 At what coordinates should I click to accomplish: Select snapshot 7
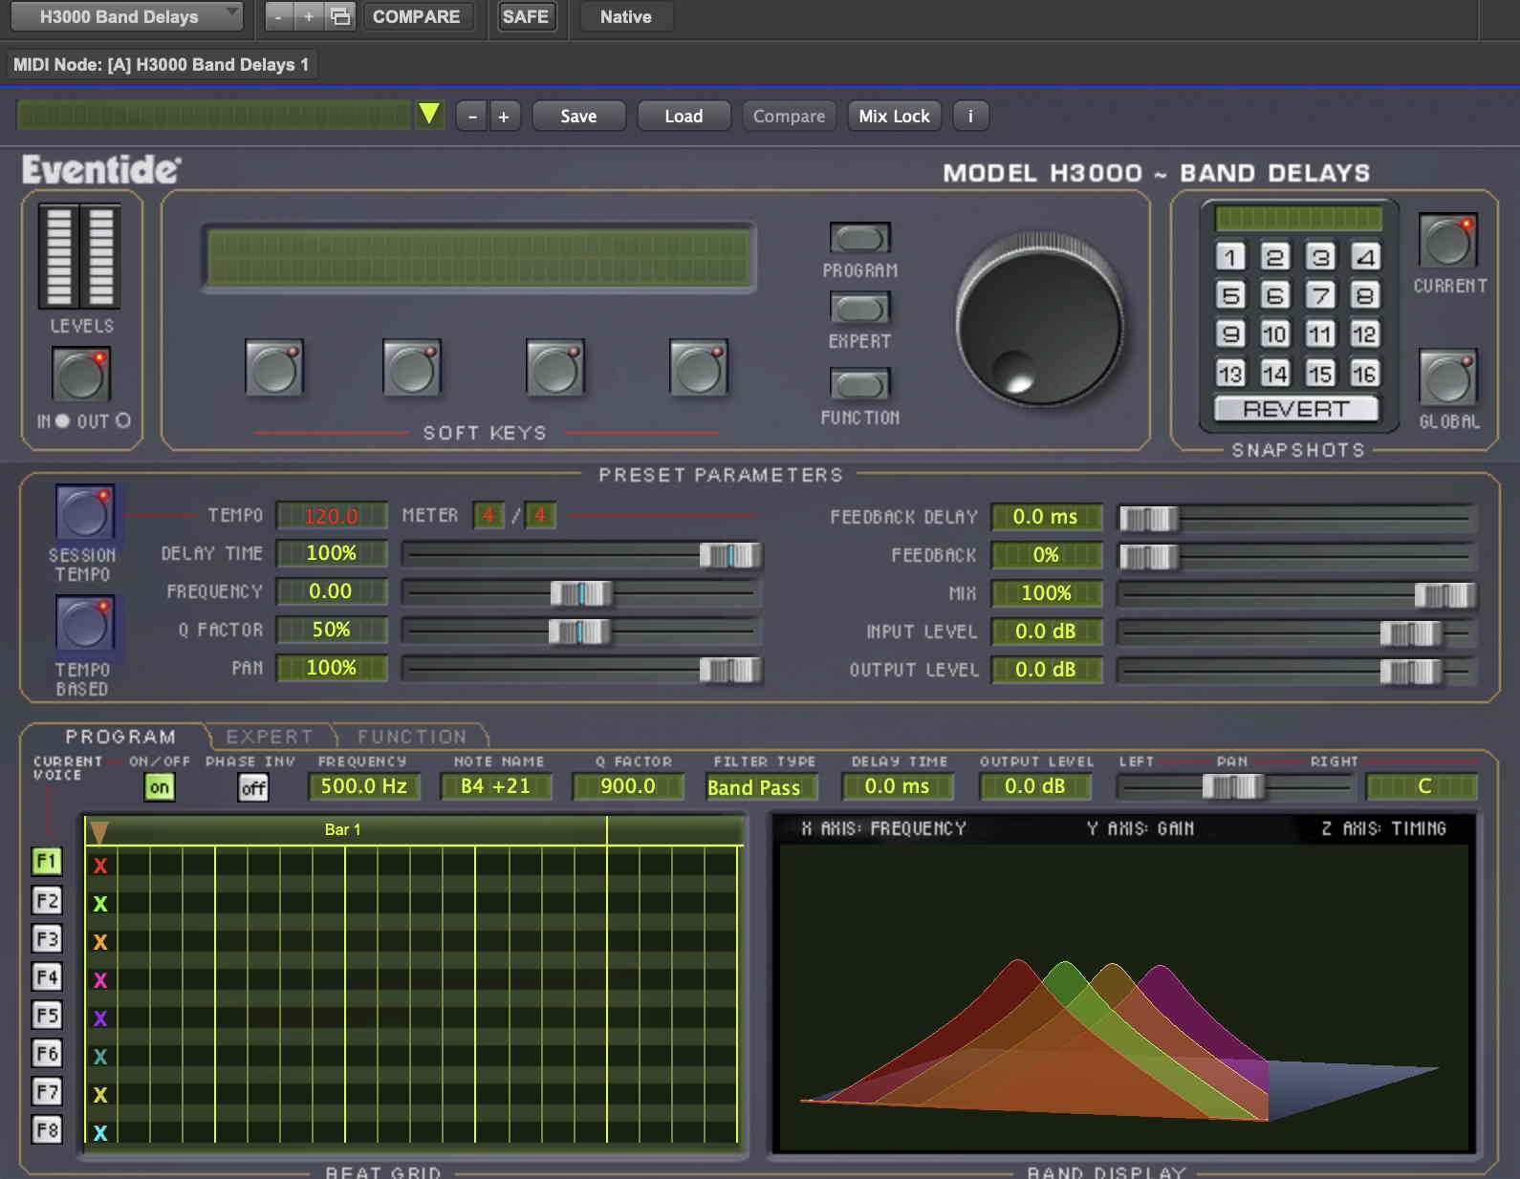pyautogui.click(x=1320, y=295)
